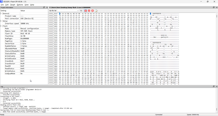
Task: Open the Target menu
Action: (13, 5)
